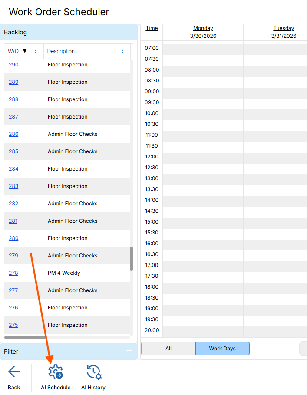Collapse the Backlog panel header
The image size is (307, 395).
69,32
